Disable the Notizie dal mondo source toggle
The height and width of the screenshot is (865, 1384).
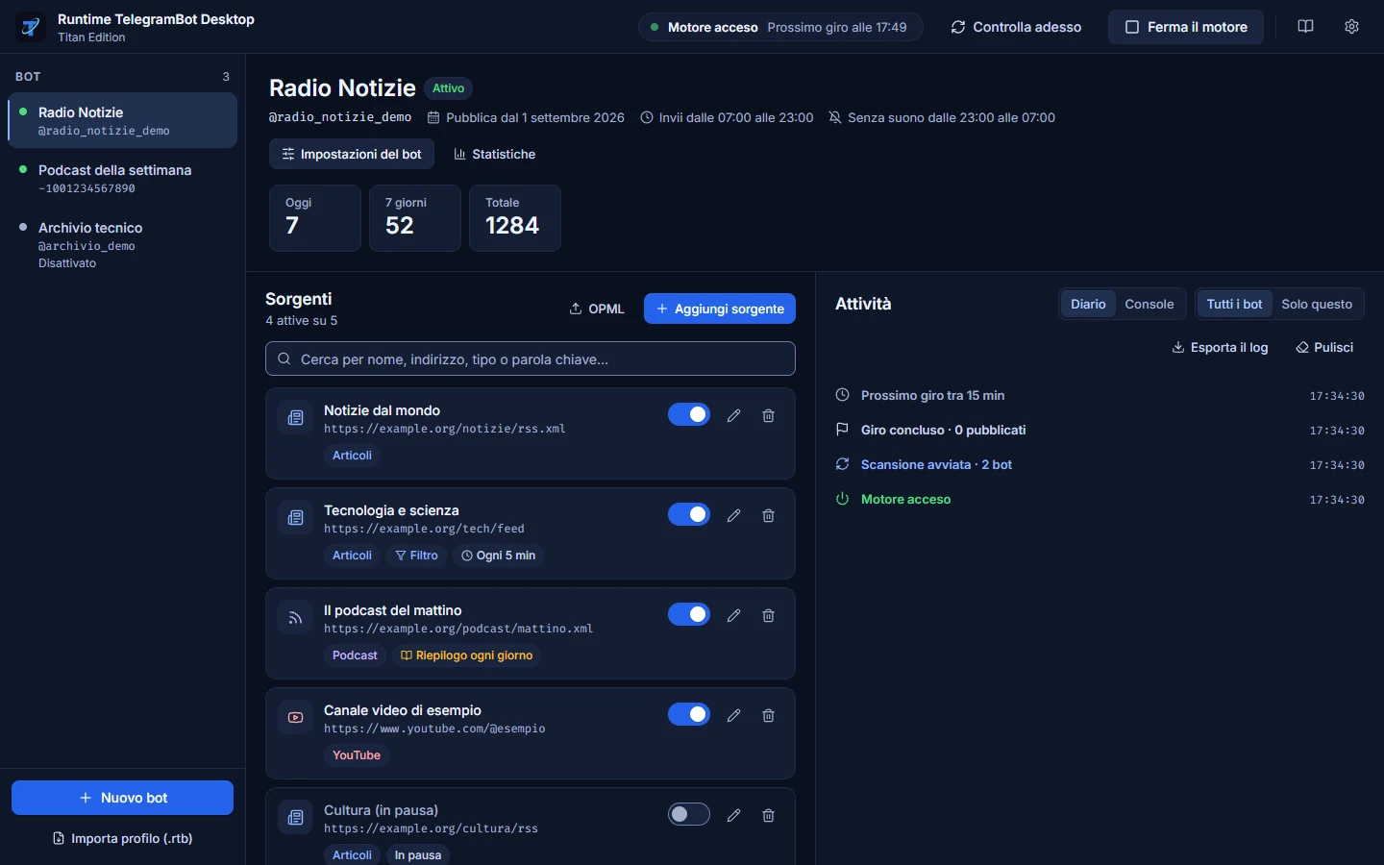point(689,414)
